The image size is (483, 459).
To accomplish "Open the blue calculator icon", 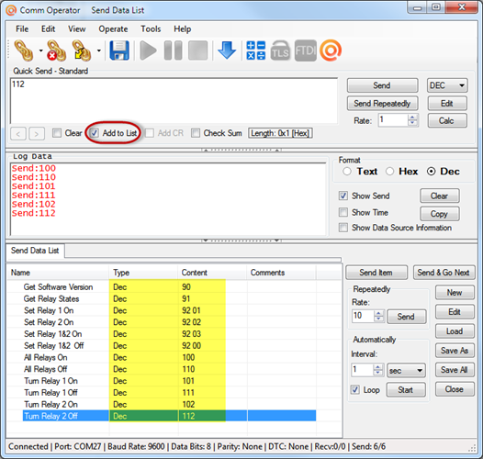I will 255,50.
